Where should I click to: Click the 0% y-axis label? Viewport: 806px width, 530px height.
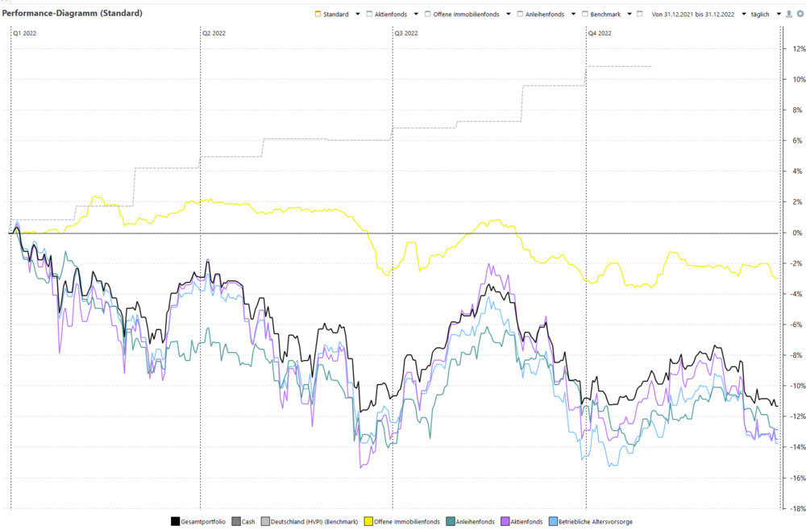797,233
